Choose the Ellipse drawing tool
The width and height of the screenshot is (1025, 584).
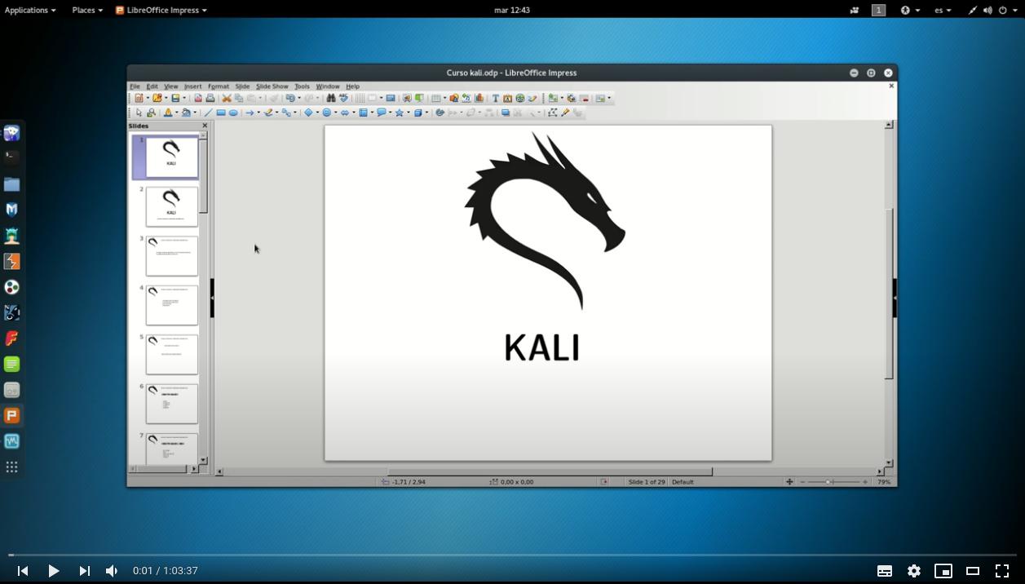(x=232, y=113)
